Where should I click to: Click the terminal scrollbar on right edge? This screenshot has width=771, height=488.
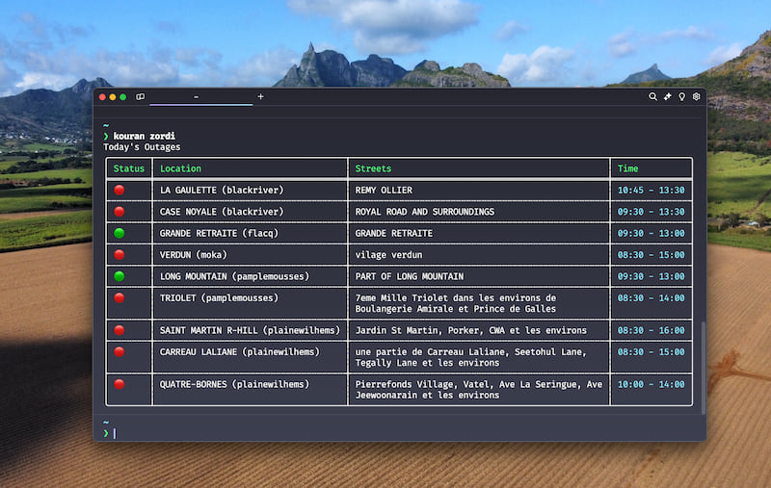[704, 366]
